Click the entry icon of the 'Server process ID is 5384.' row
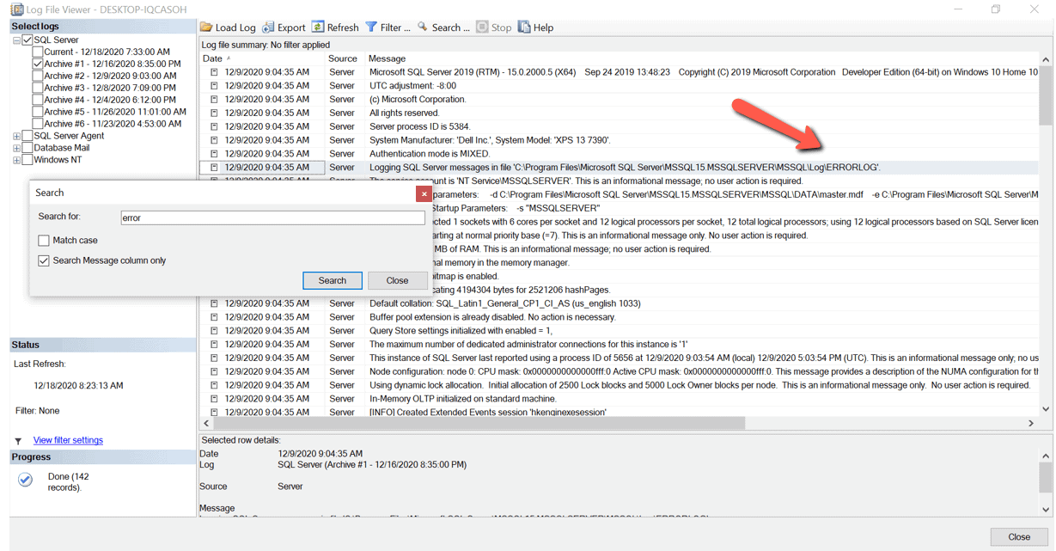The image size is (1056, 551). [215, 127]
